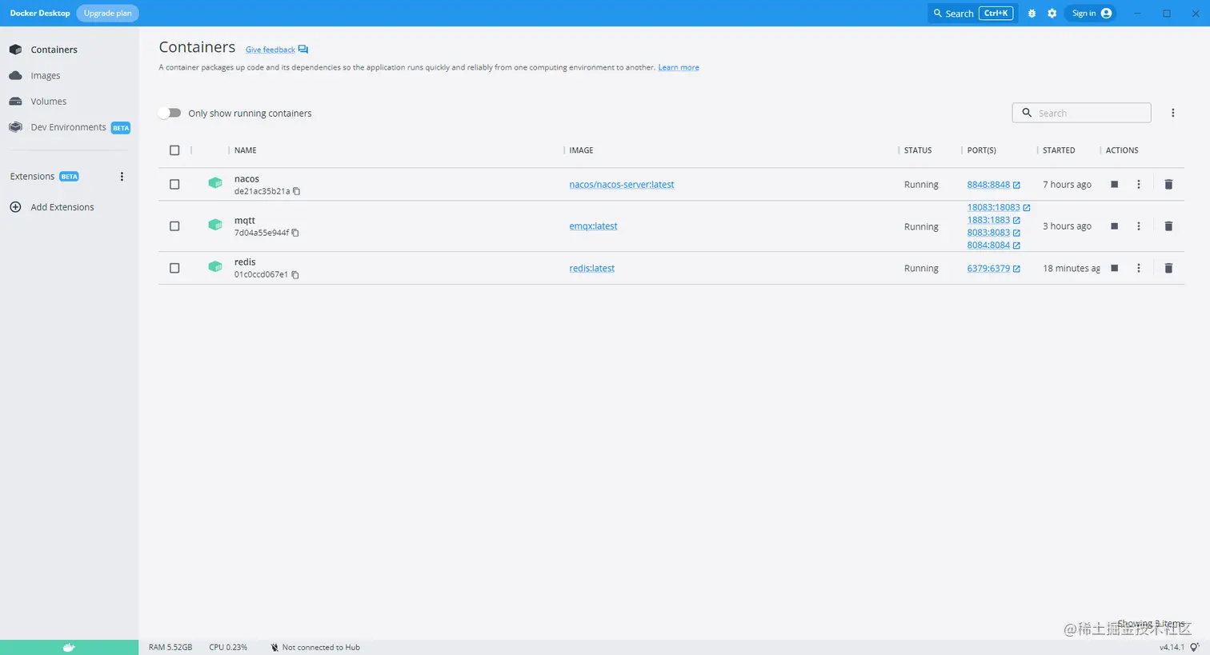Delete the nacos container
This screenshot has height=655, width=1210.
tap(1168, 185)
